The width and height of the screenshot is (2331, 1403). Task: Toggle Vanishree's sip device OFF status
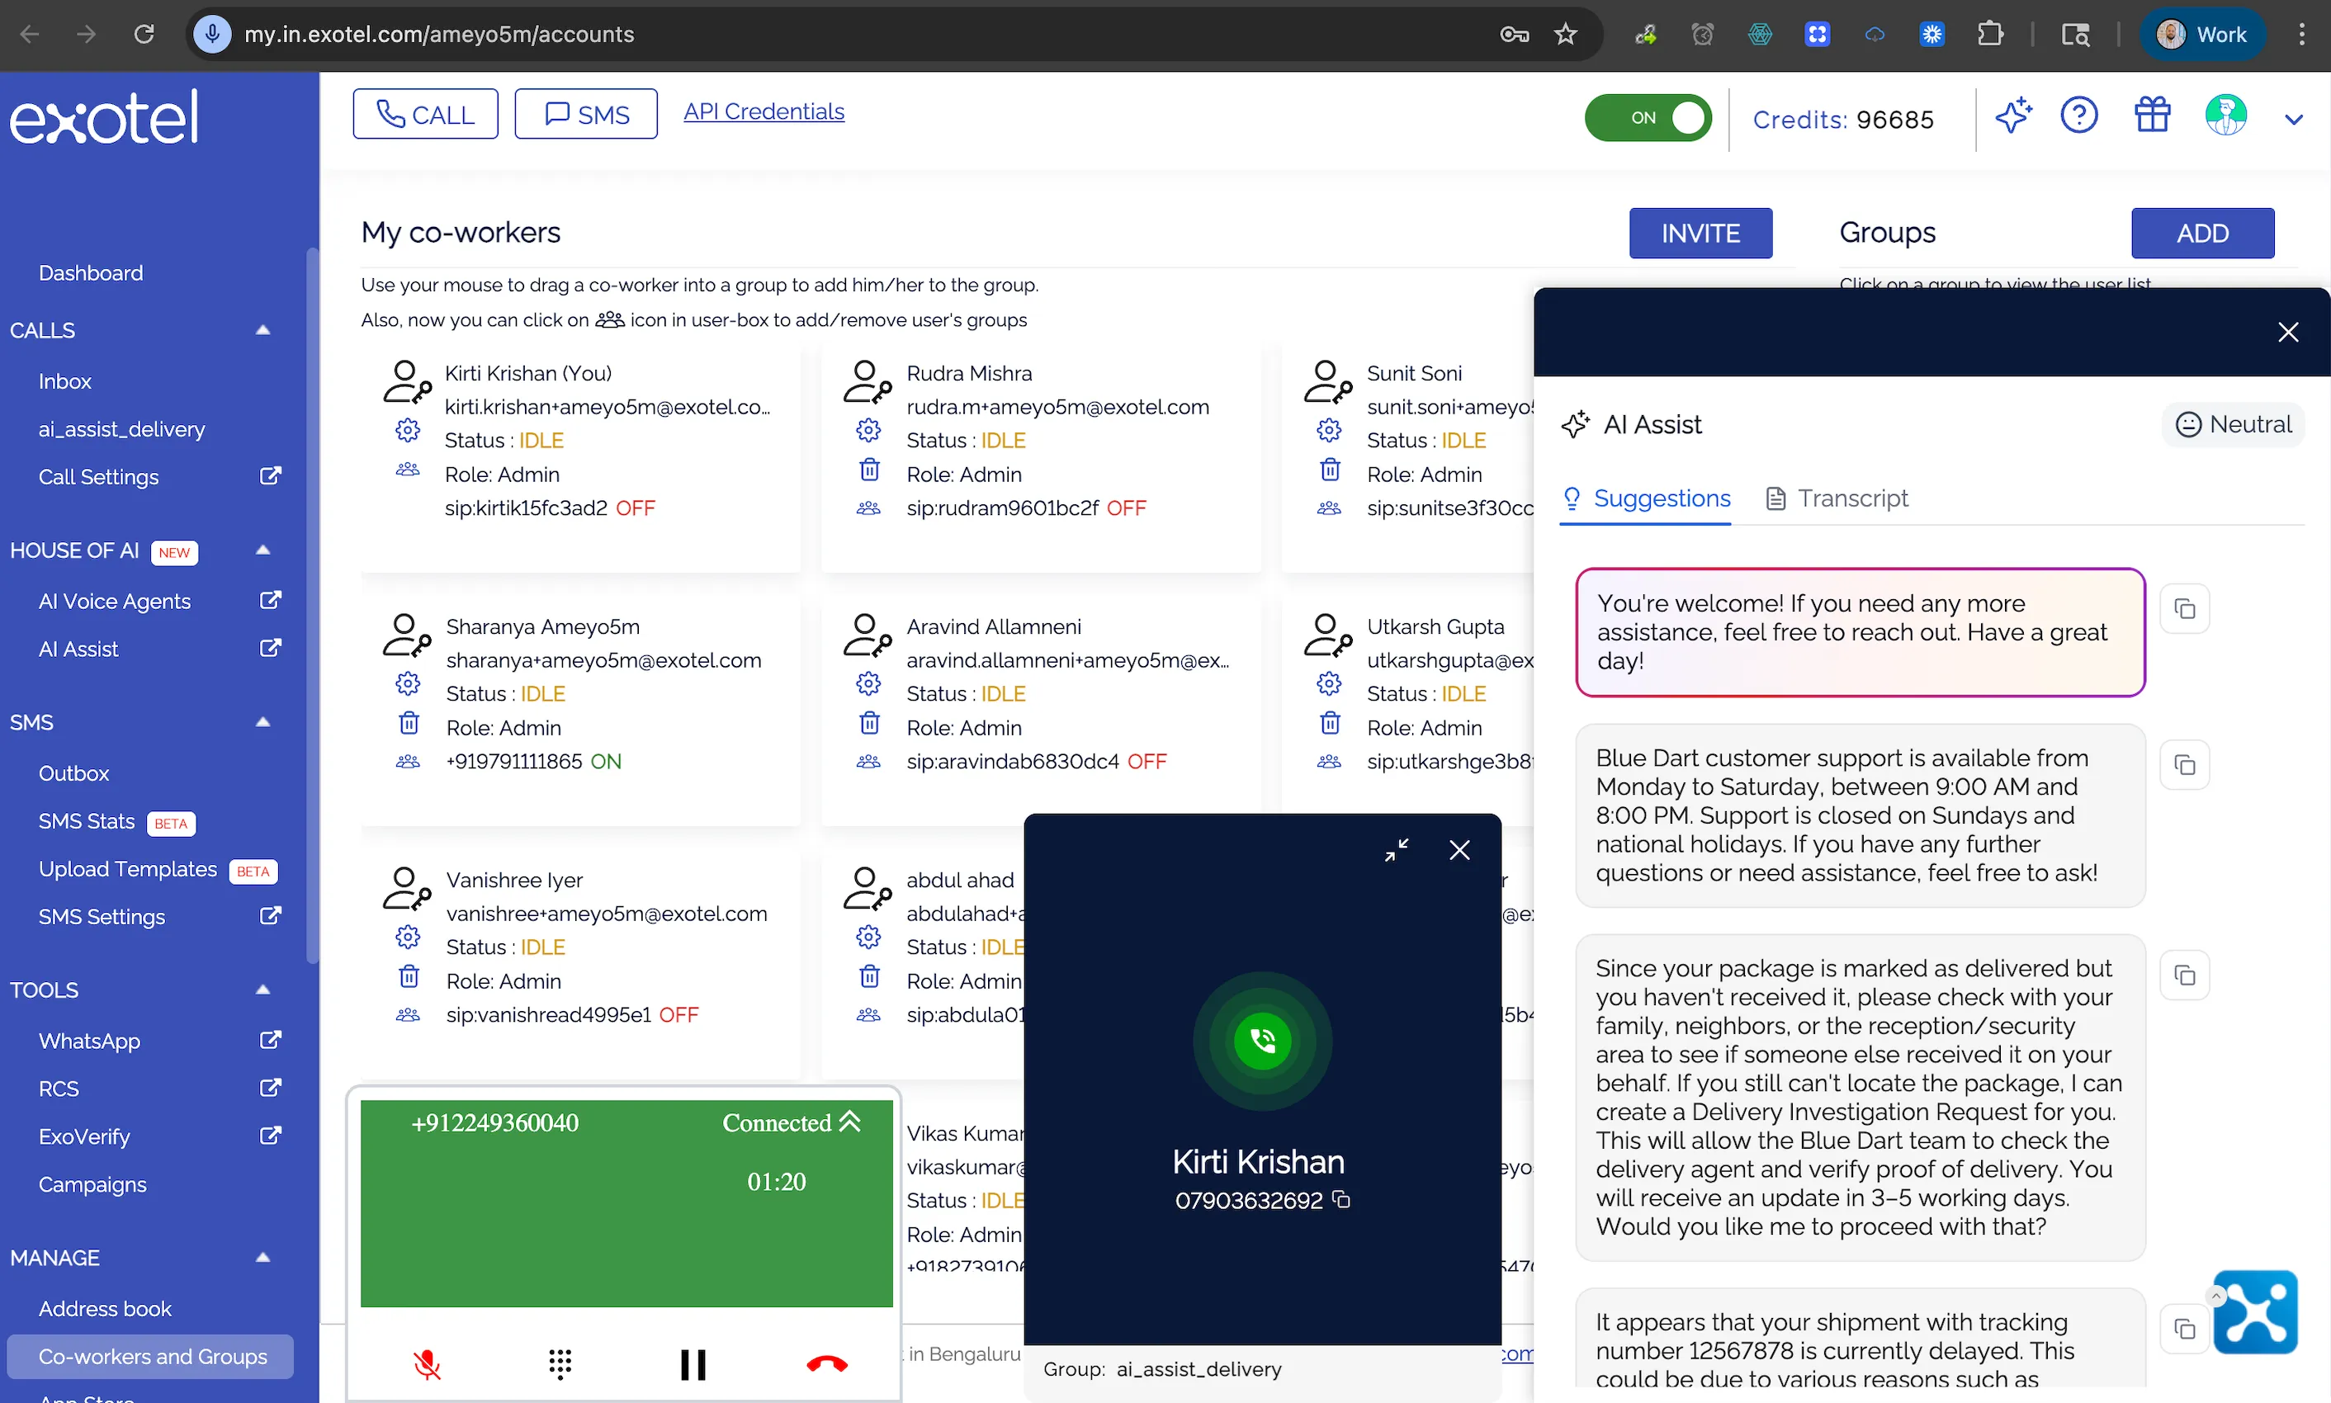coord(678,1015)
